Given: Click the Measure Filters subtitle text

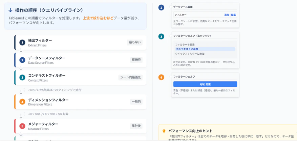Looking at the screenshot, I should (39, 129).
